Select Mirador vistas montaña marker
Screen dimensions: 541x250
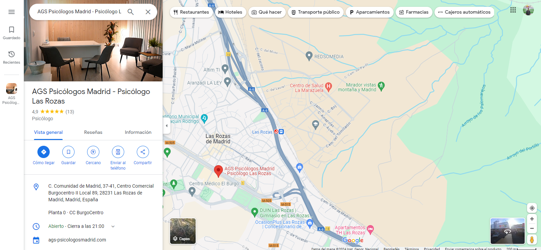point(381,86)
